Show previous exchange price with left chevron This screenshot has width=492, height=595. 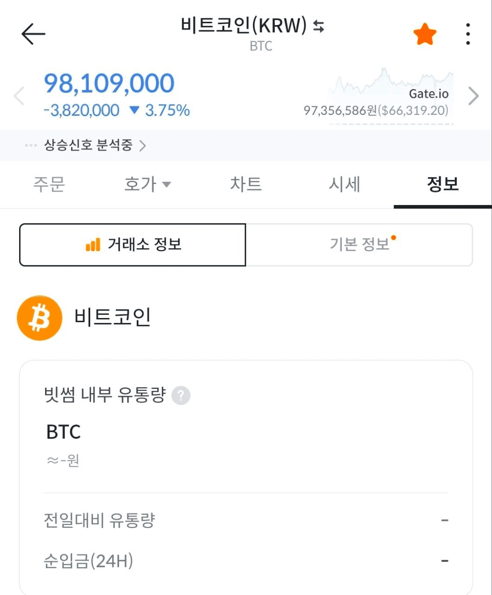point(19,96)
